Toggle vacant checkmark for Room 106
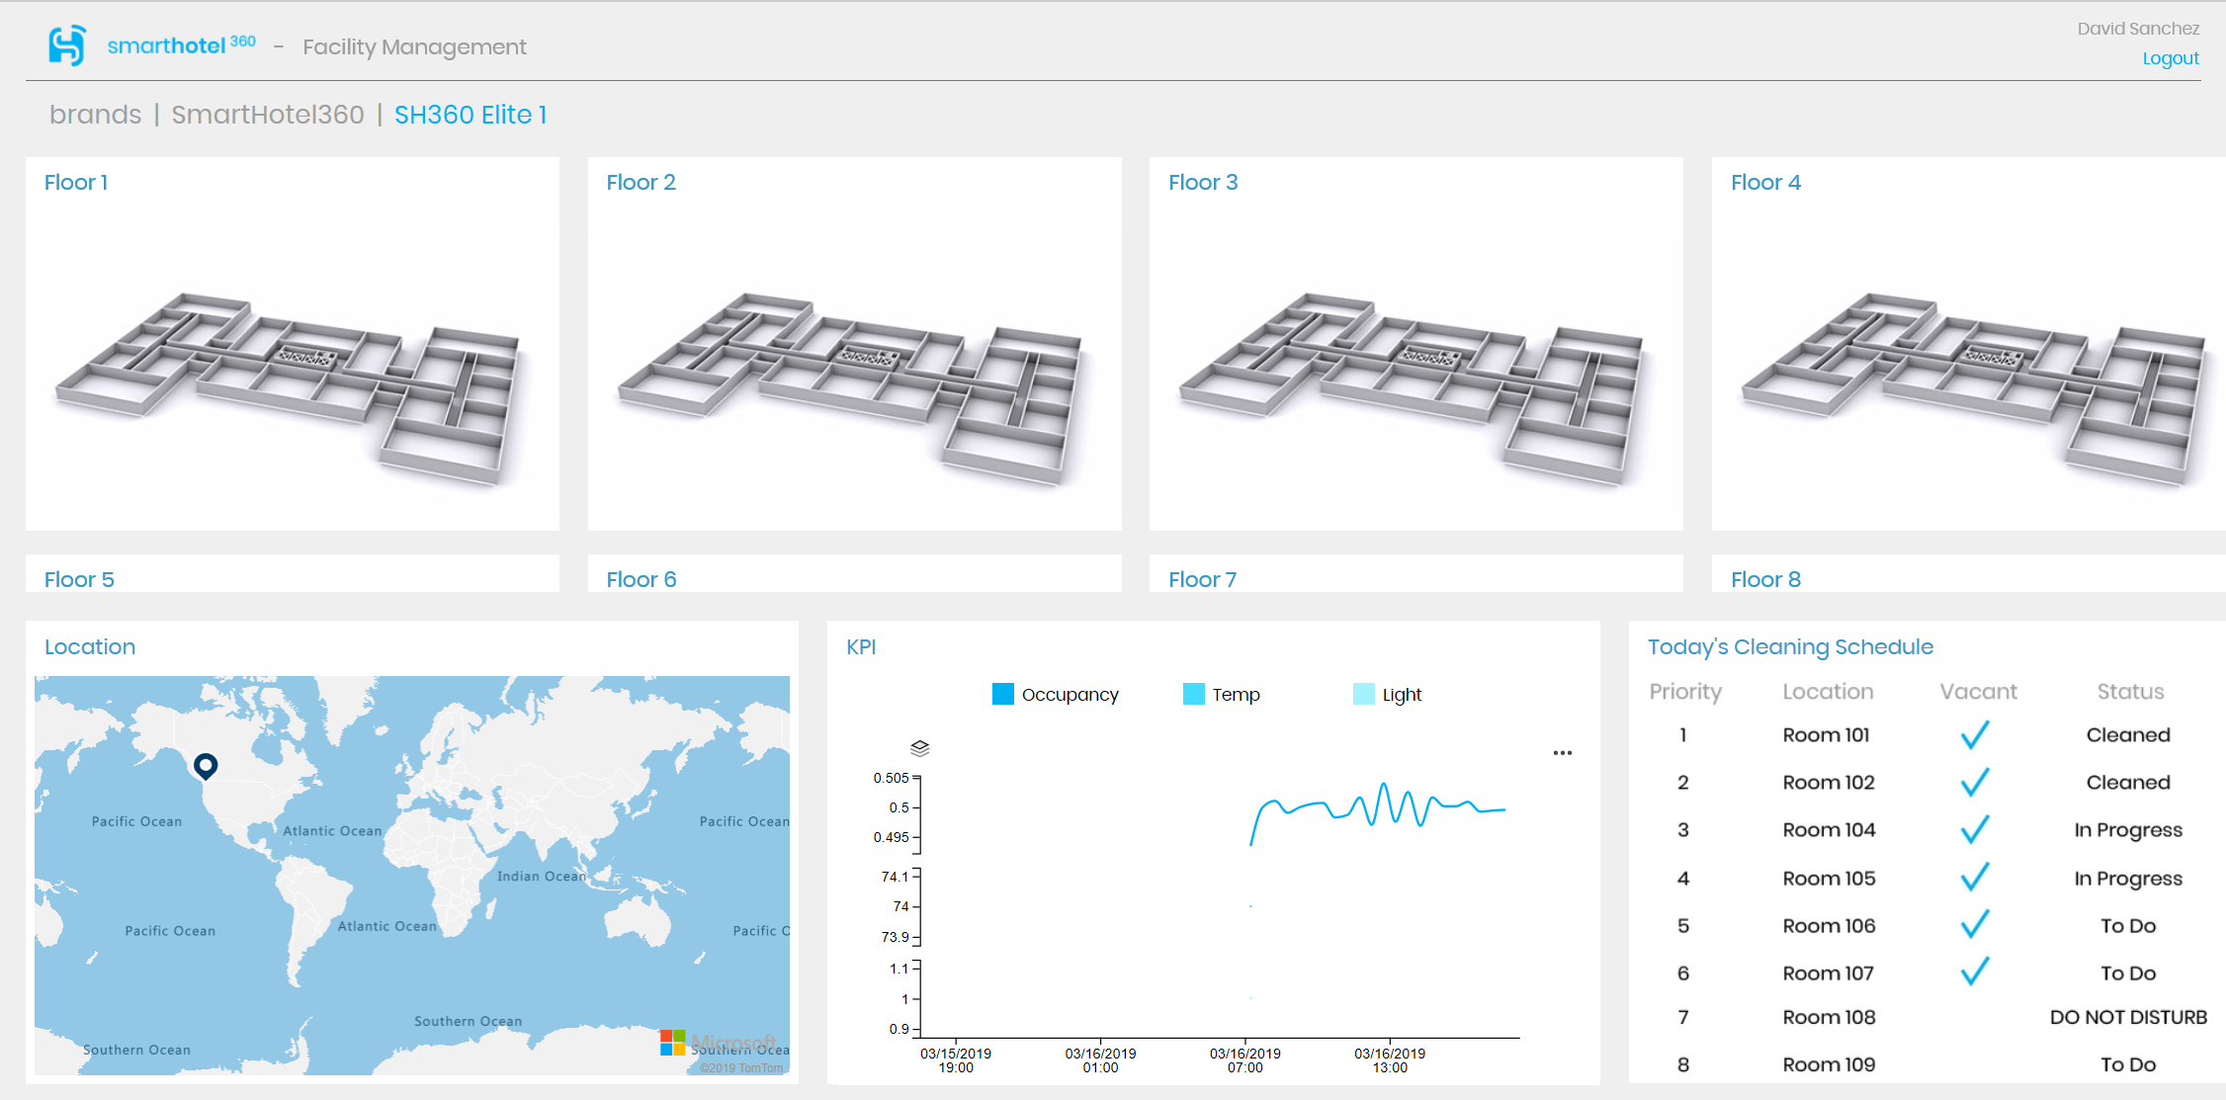 point(1975,924)
